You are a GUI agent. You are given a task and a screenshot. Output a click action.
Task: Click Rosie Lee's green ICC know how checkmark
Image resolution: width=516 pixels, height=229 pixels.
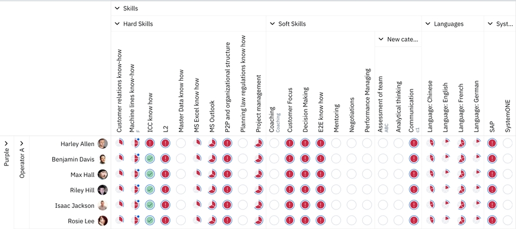tap(150, 220)
